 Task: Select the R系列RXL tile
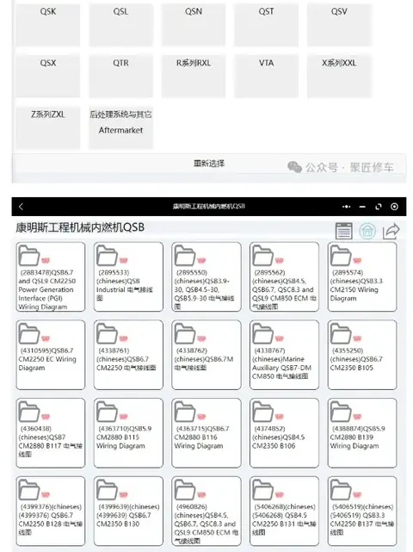point(194,76)
